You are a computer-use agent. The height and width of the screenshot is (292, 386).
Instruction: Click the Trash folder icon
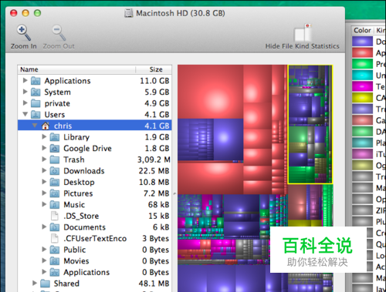click(x=55, y=159)
